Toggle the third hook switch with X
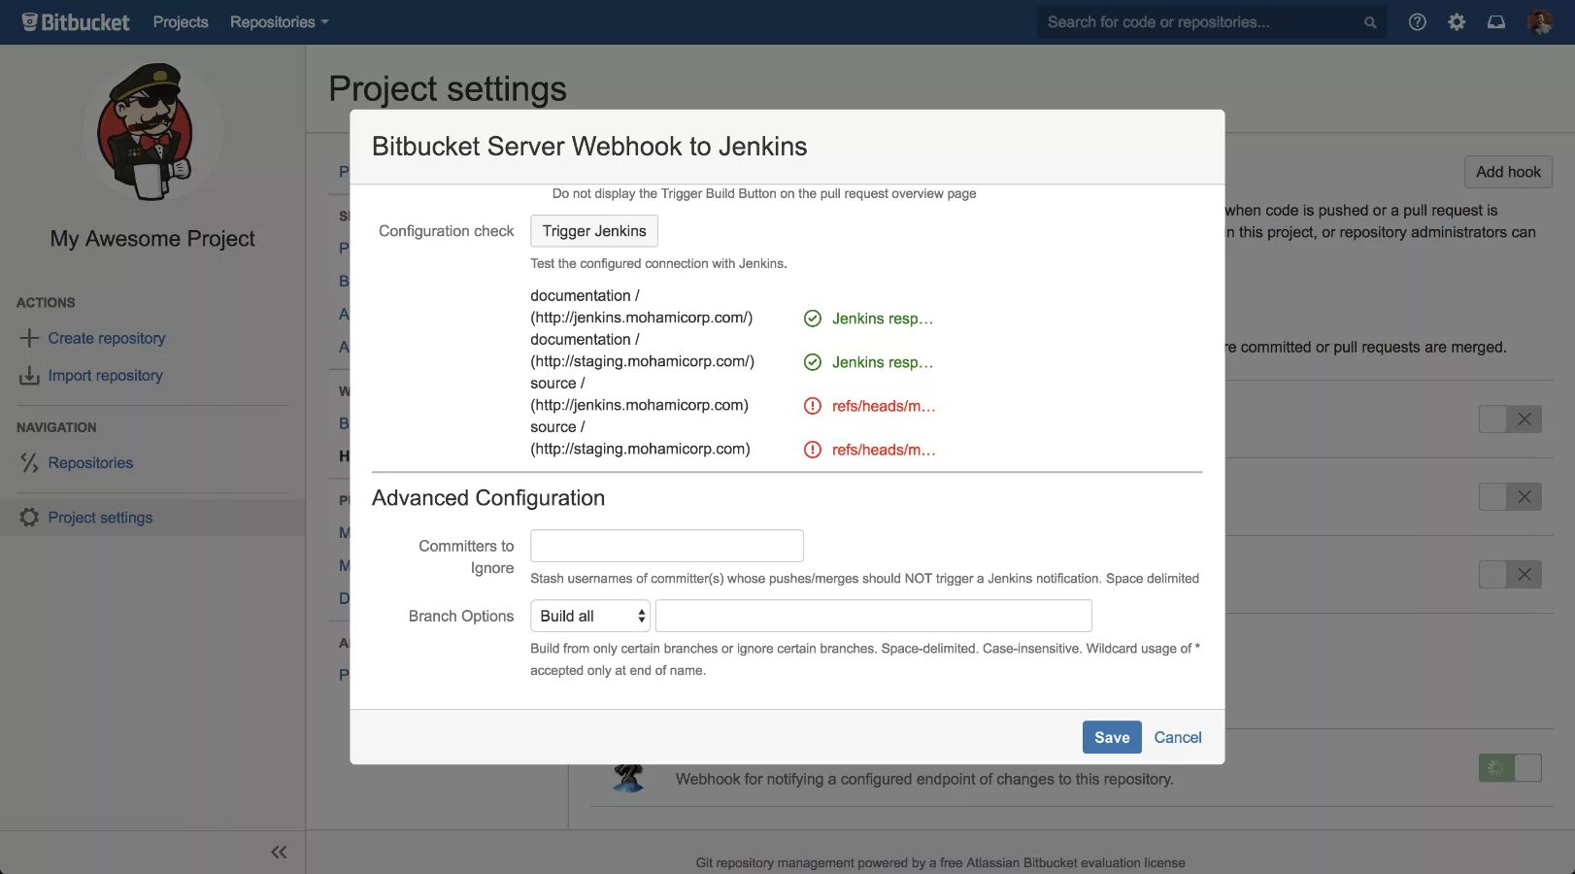This screenshot has width=1575, height=874. 1510,575
